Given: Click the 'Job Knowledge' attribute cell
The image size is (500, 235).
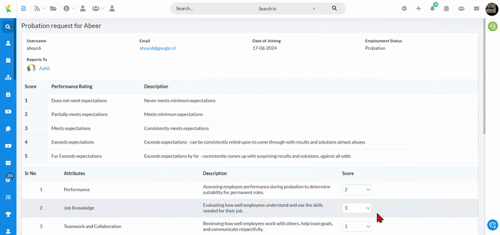Looking at the screenshot, I should pyautogui.click(x=79, y=208).
